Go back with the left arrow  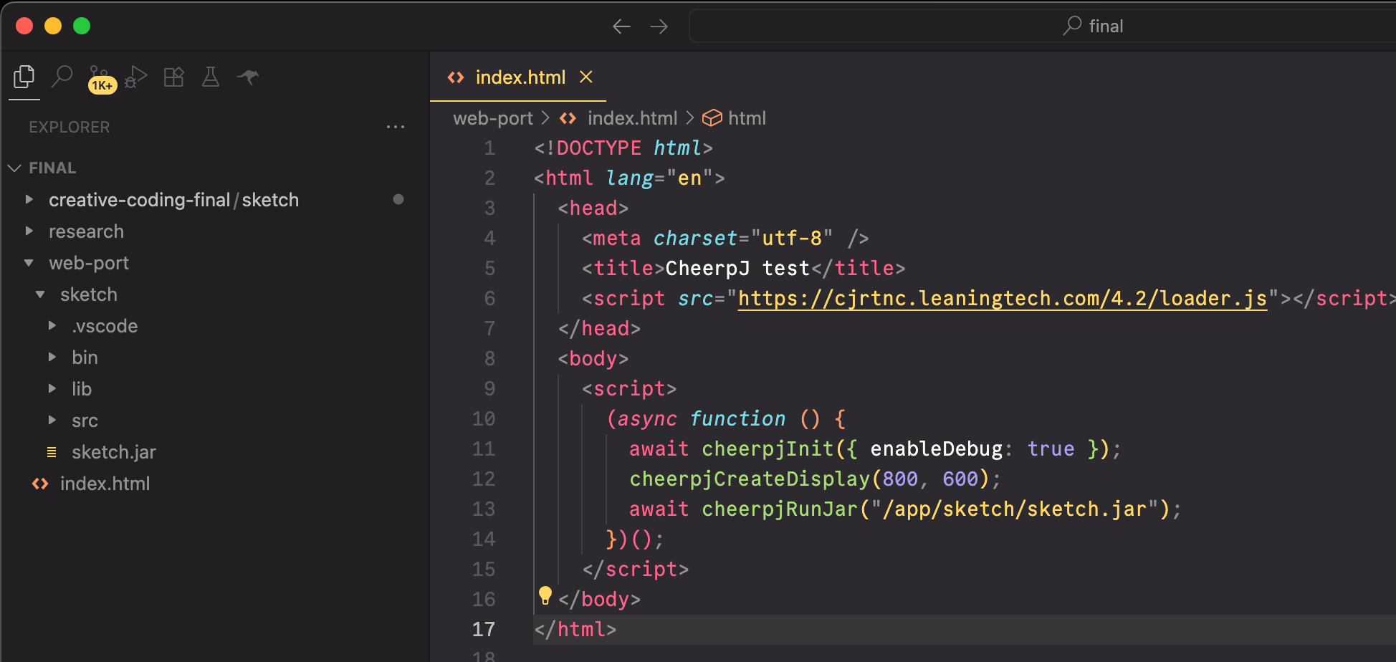point(621,27)
